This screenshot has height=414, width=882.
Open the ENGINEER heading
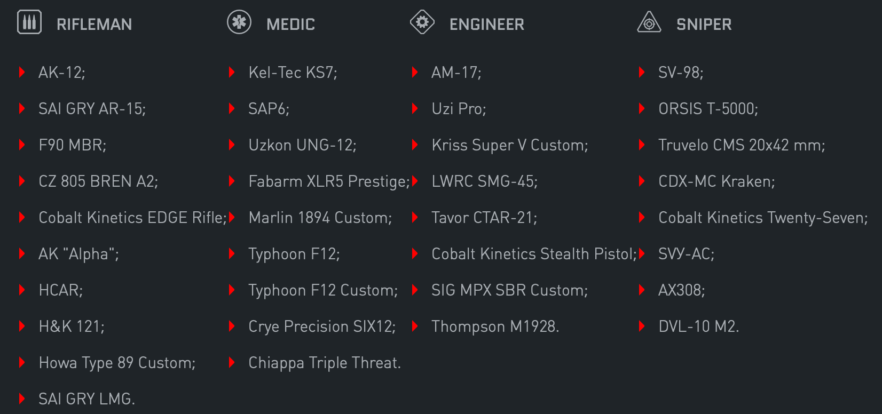click(487, 25)
